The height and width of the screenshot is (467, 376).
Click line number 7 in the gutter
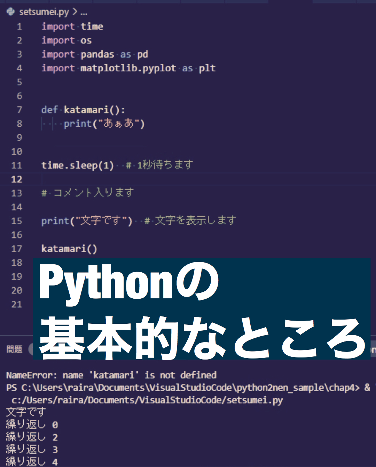pos(19,110)
